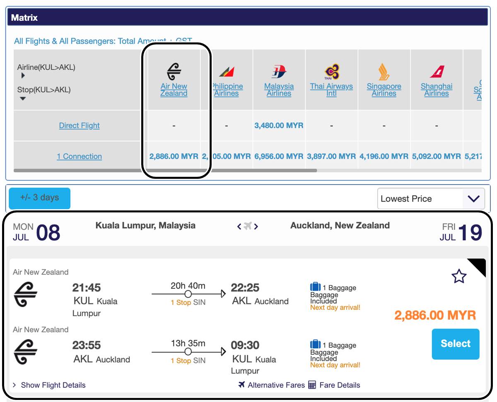Open the Thai Airways Intl link
497x402 pixels.
pyautogui.click(x=331, y=90)
